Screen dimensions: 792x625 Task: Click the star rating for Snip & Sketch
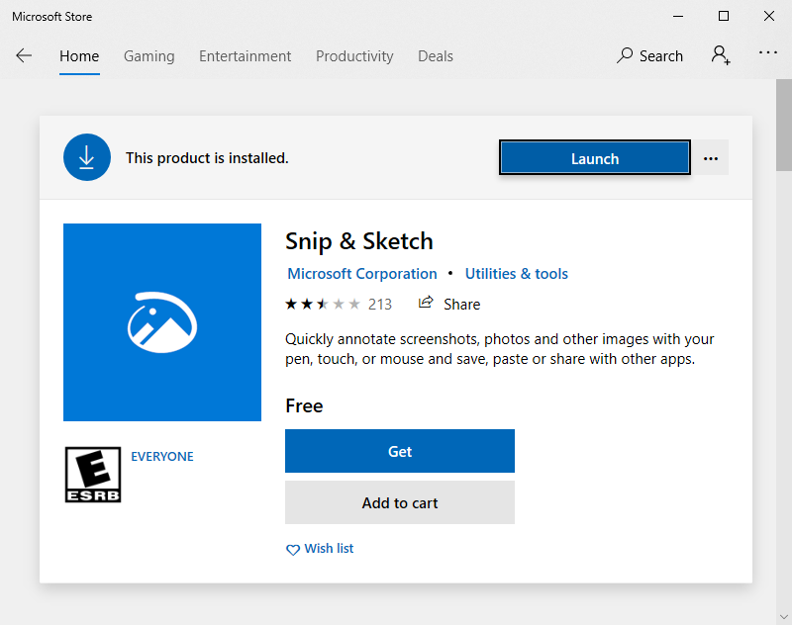coord(323,305)
